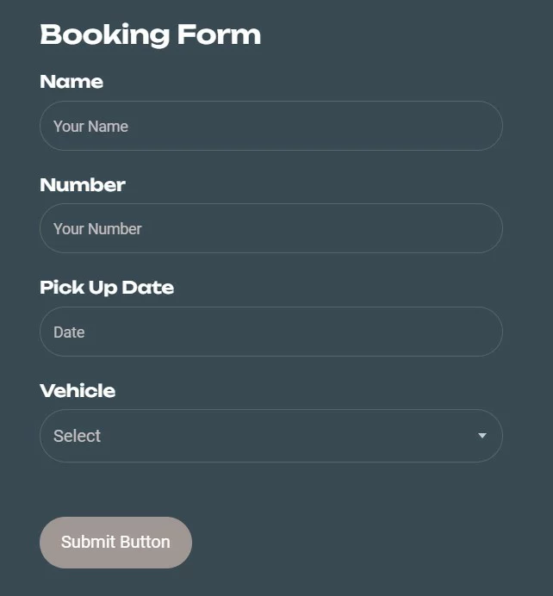The height and width of the screenshot is (596, 553).
Task: Click the word 'Form' in the heading
Action: [219, 34]
